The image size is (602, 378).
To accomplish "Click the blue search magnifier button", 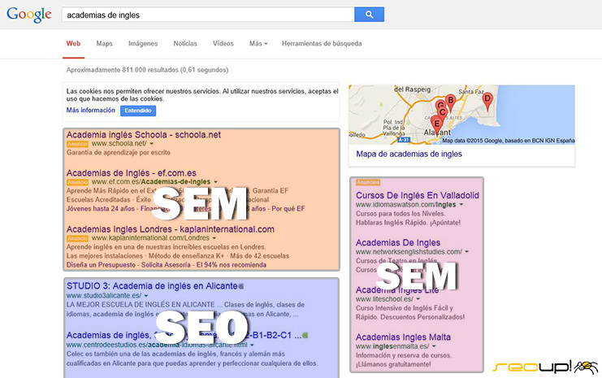I will (369, 15).
